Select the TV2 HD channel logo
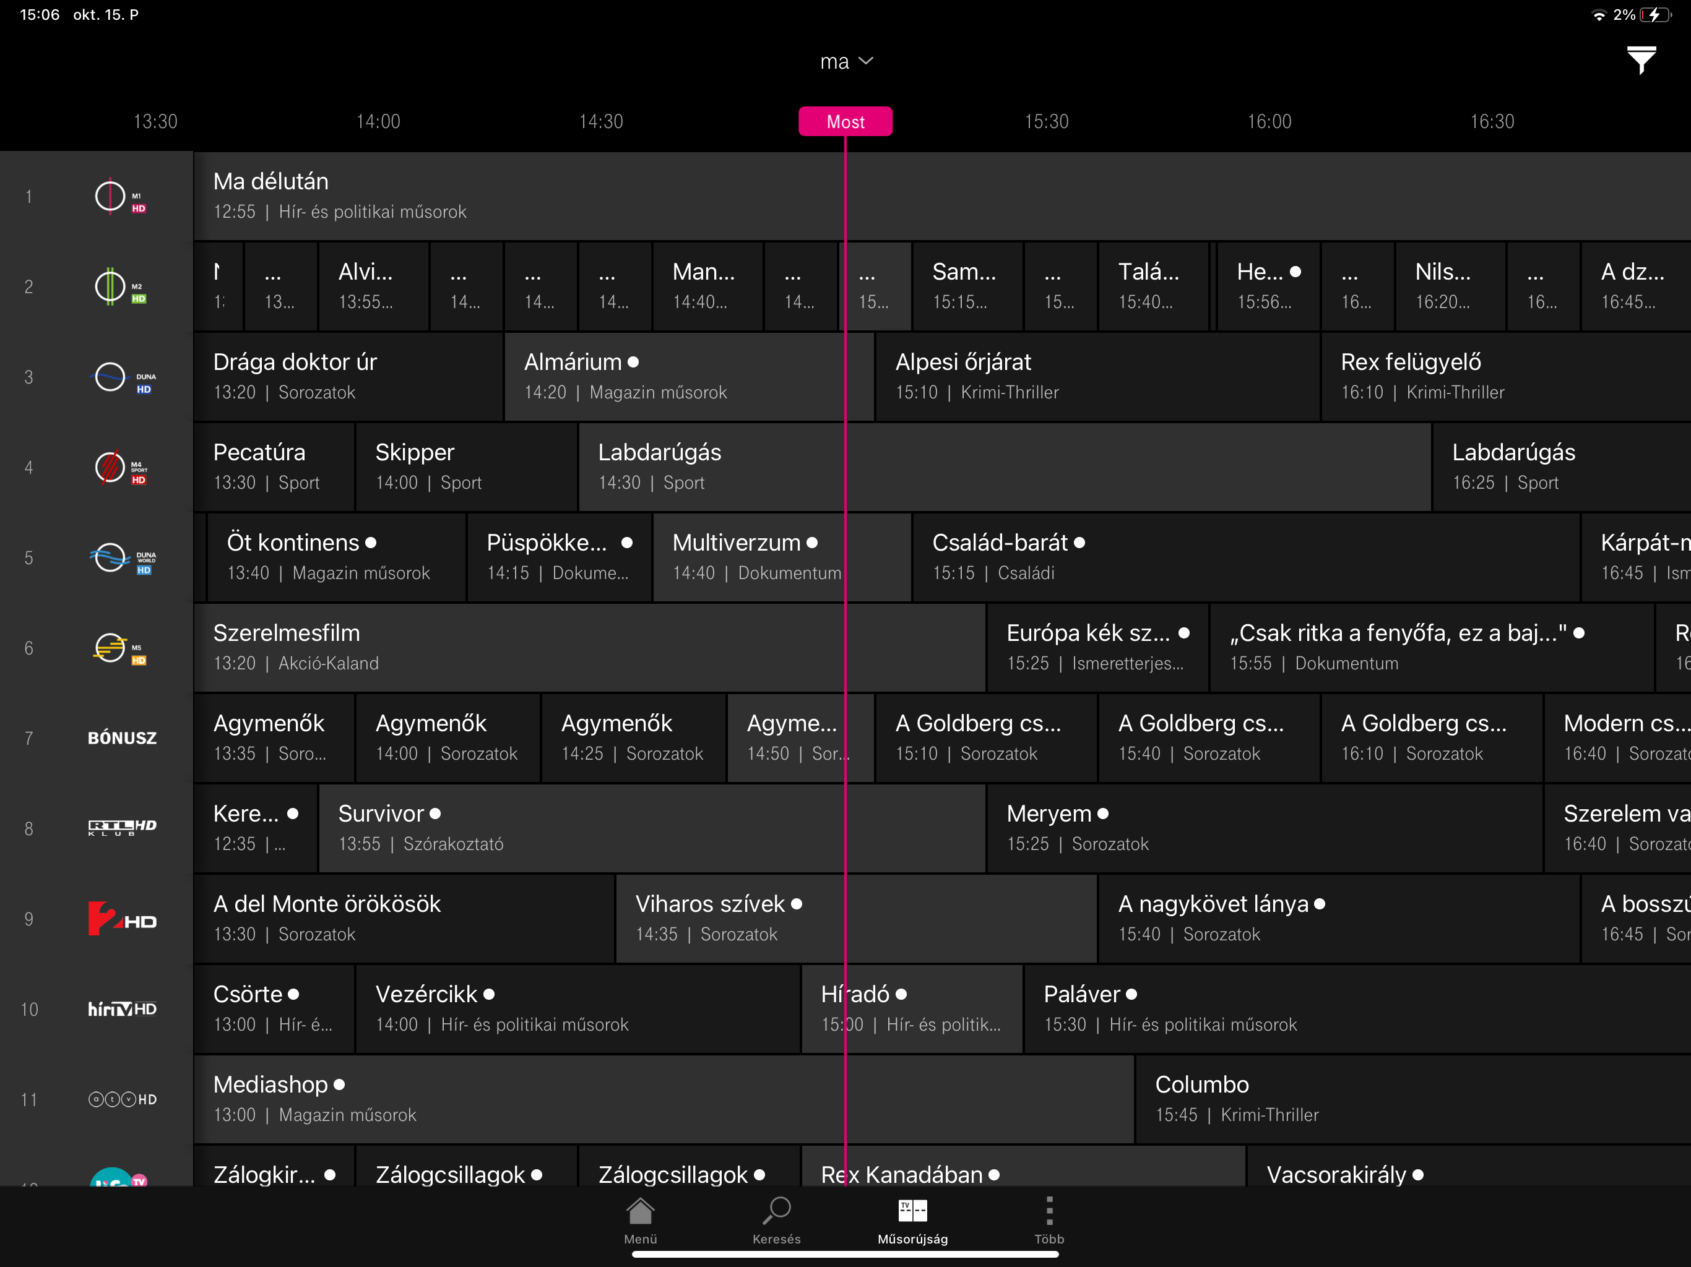This screenshot has height=1267, width=1691. [x=123, y=919]
